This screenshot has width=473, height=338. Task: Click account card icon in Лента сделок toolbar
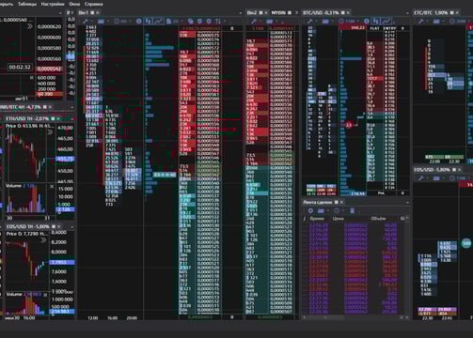click(321, 210)
